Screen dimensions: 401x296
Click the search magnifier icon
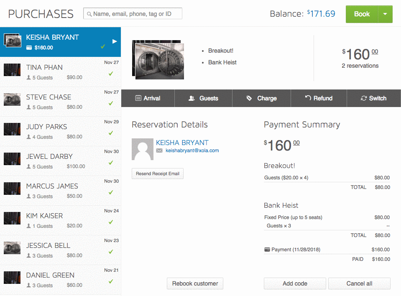[x=89, y=14]
